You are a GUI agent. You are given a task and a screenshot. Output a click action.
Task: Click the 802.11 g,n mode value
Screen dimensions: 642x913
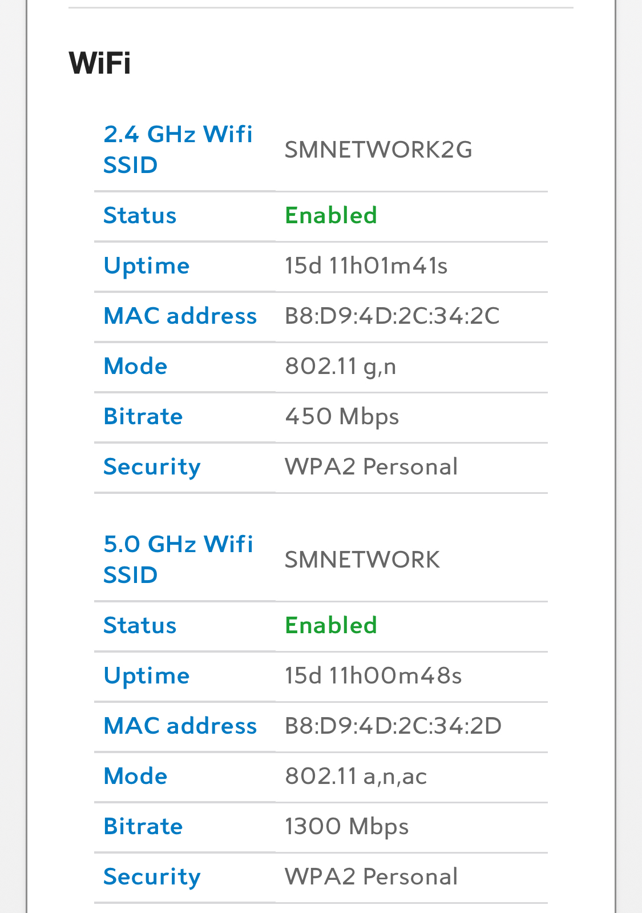pyautogui.click(x=341, y=366)
